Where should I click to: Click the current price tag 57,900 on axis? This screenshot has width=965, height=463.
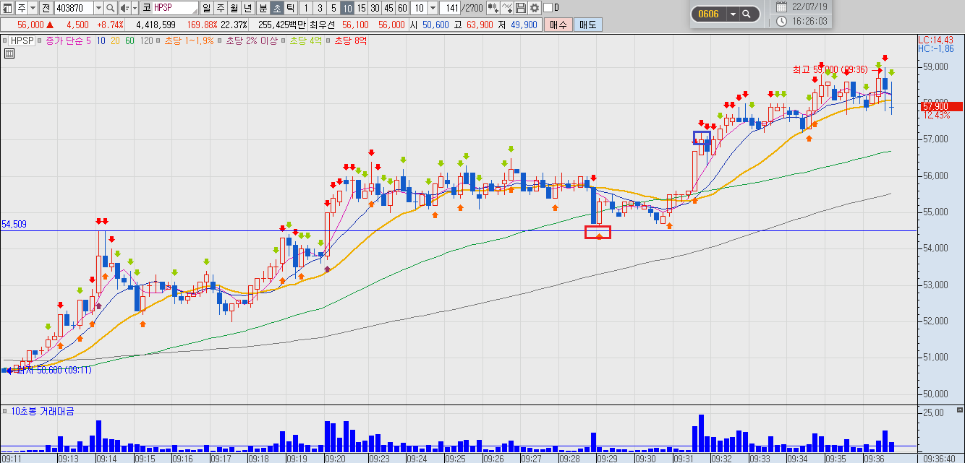point(940,106)
